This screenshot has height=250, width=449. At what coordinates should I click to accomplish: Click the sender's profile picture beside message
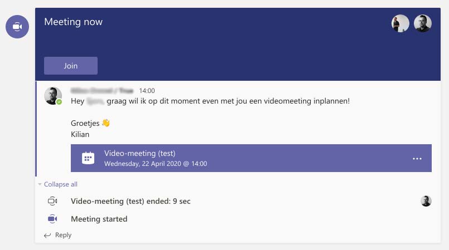tap(53, 96)
